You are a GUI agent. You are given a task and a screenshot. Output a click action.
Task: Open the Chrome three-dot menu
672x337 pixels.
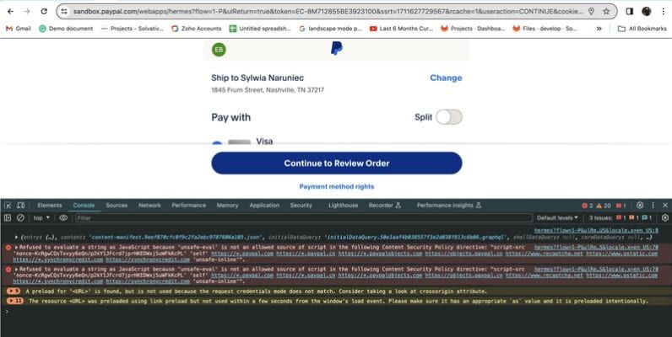tap(663, 12)
